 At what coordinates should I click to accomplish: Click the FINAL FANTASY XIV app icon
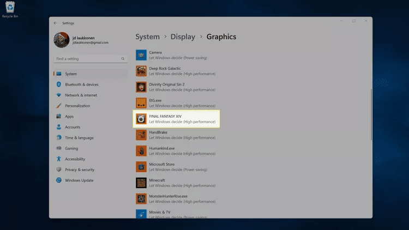coord(141,119)
